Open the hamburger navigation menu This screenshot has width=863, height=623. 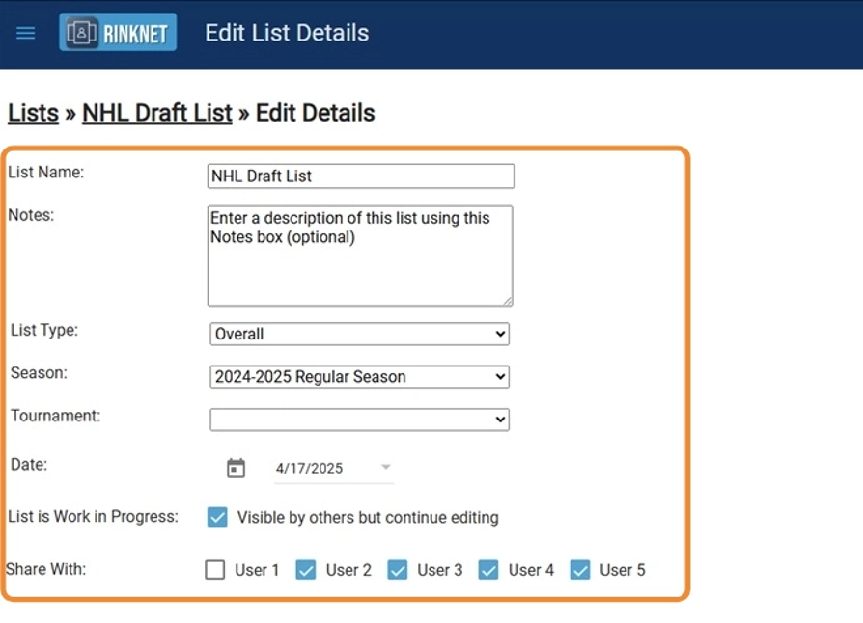(26, 33)
